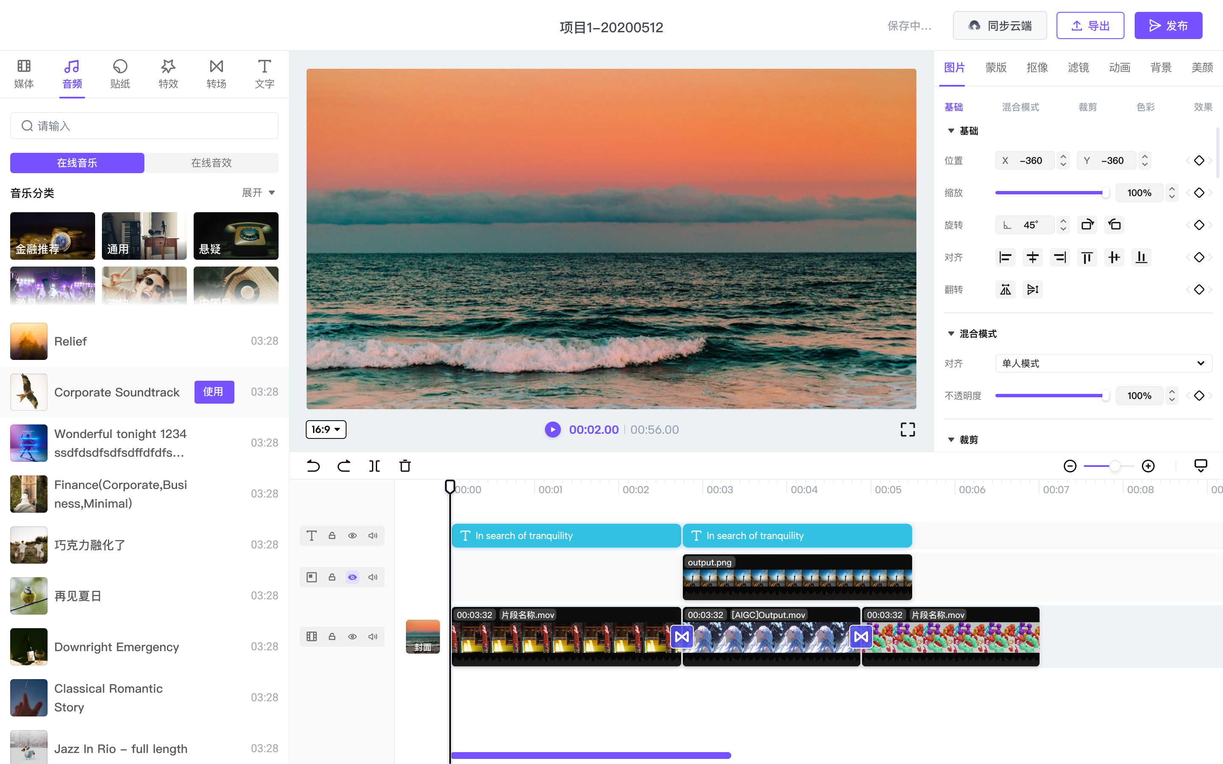
Task: Open the 单人模式 blend mode dropdown
Action: 1103,363
